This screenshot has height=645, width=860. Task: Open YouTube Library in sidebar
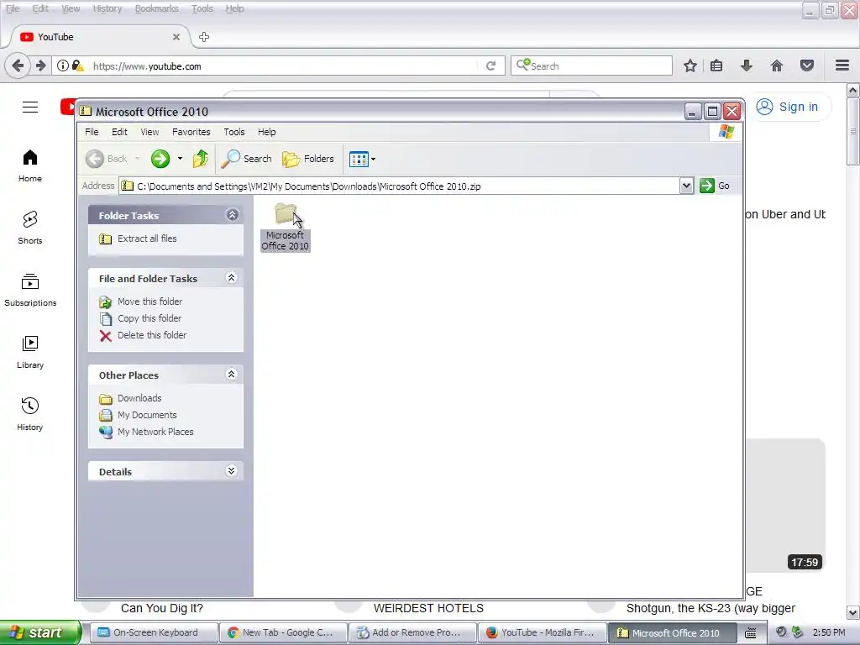click(30, 352)
